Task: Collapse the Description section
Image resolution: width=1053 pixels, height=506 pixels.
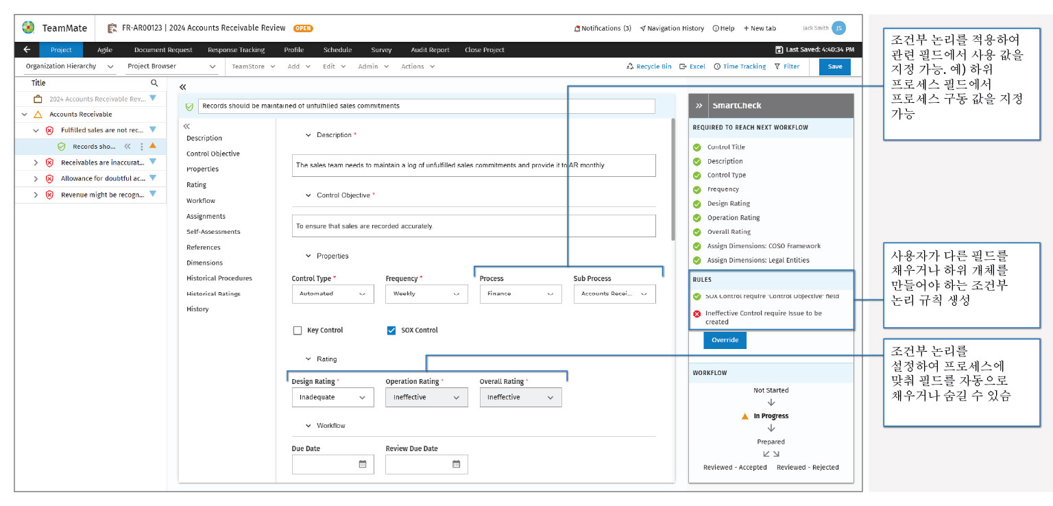Action: tap(308, 135)
